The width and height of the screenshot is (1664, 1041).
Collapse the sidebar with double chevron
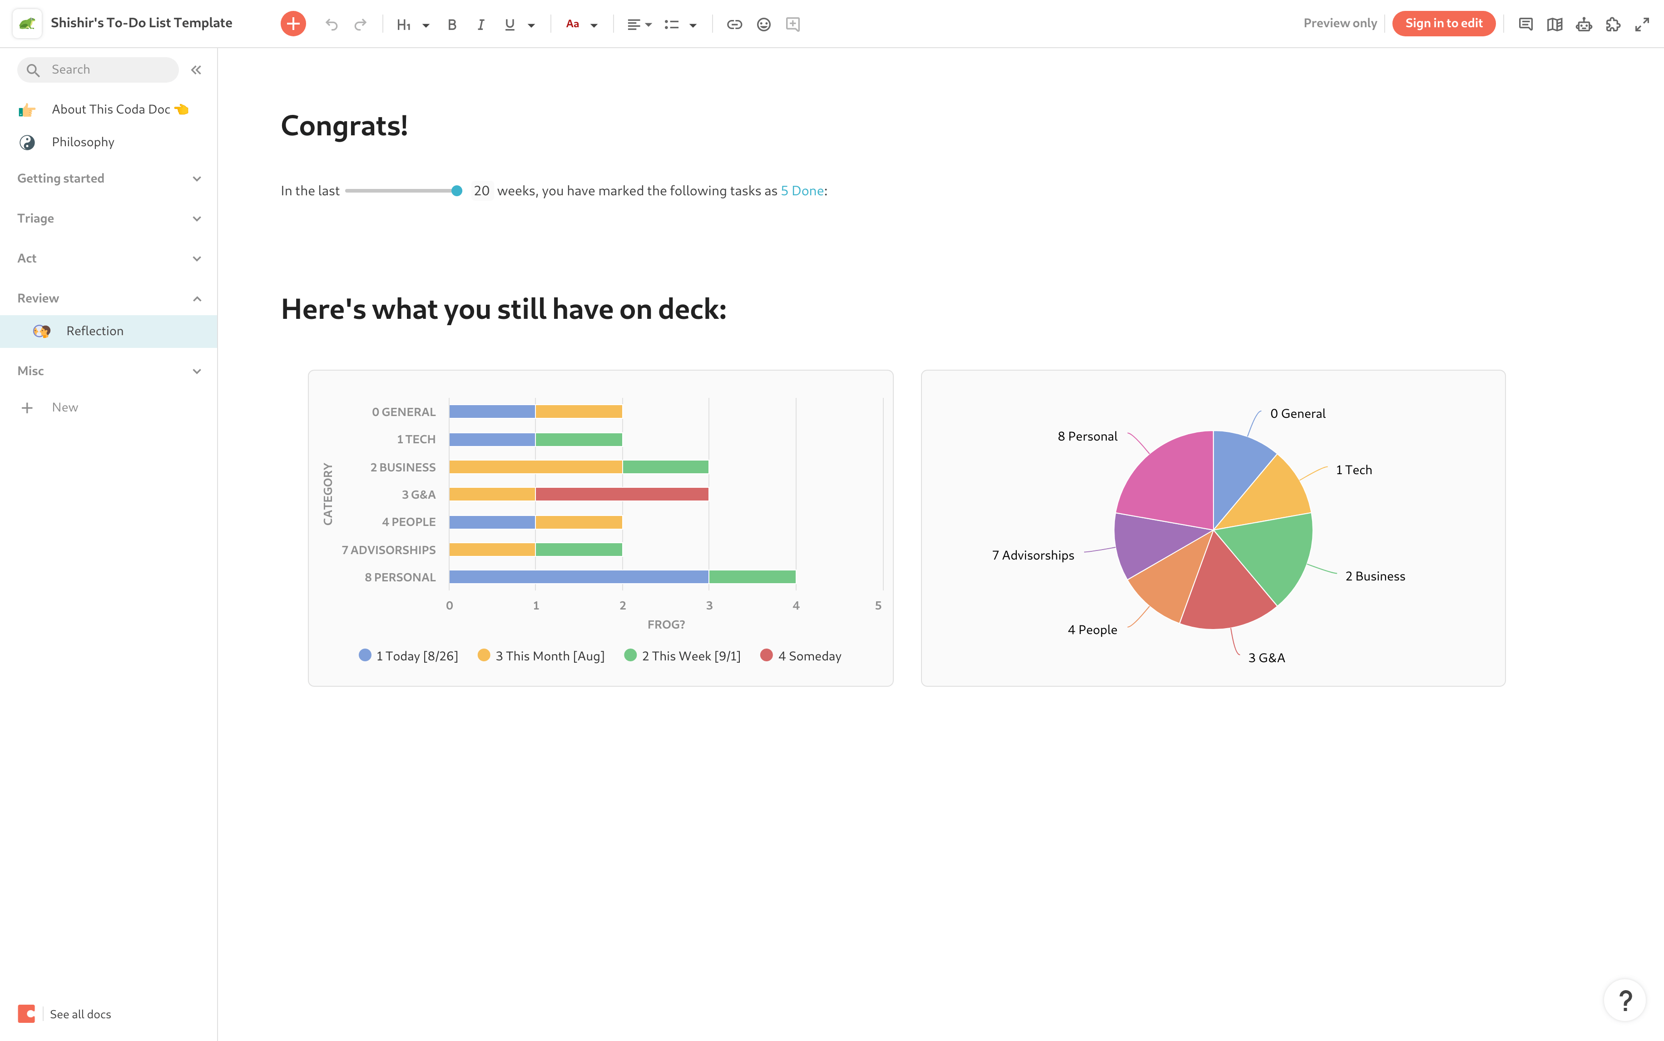coord(196,69)
